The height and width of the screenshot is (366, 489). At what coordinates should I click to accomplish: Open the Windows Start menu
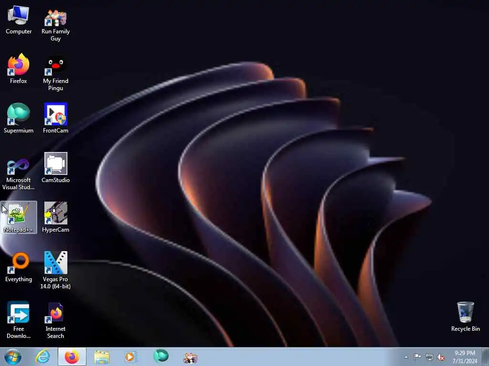(x=13, y=356)
